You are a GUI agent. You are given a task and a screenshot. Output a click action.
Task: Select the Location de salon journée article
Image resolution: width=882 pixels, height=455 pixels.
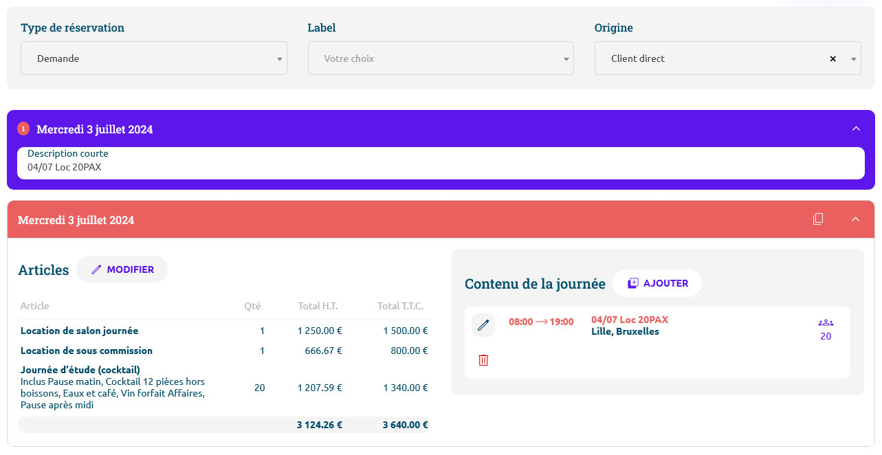pos(79,331)
